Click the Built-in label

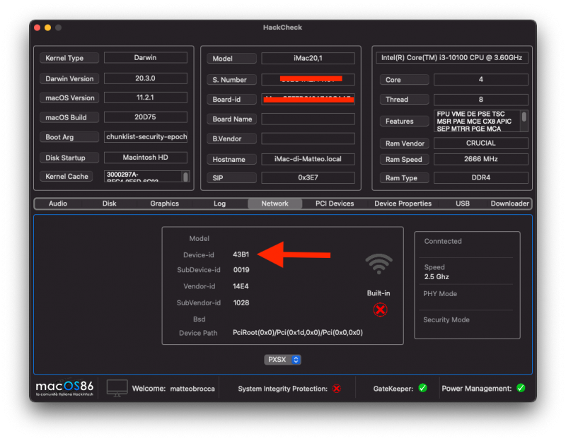(379, 293)
